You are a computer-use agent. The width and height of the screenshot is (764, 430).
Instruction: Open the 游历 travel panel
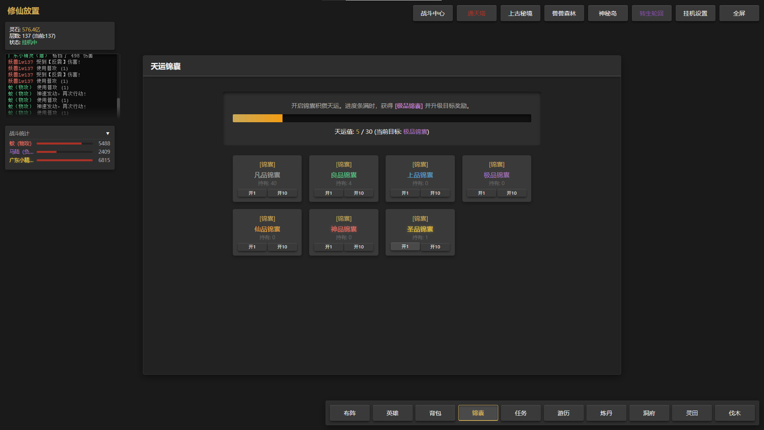point(563,413)
